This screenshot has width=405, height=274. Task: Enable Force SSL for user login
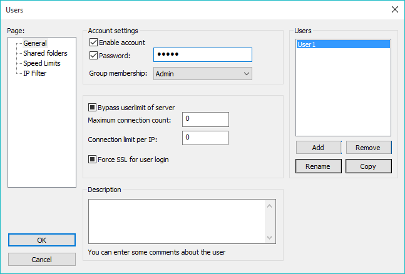point(93,160)
